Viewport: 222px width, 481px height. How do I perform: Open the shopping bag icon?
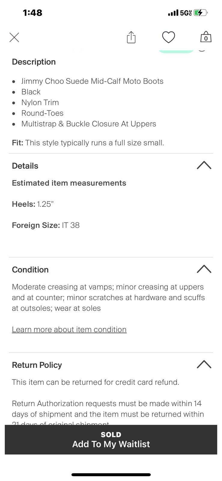pos(206,37)
